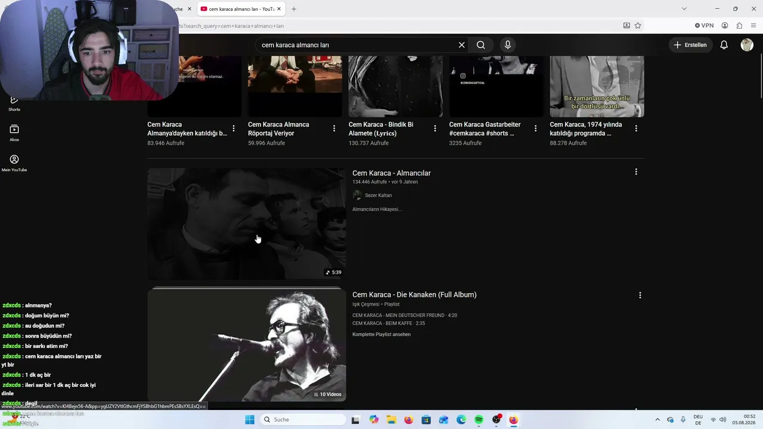Start voice search with the microphone icon

(508, 45)
